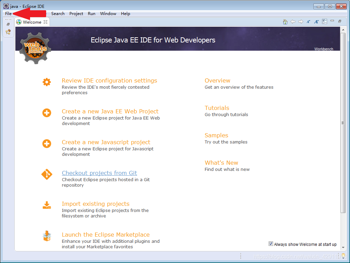Click the scrollbar up arrow
Image resolution: width=350 pixels, height=263 pixels.
343,30
